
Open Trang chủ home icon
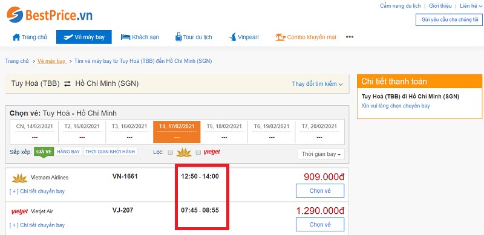[16, 37]
